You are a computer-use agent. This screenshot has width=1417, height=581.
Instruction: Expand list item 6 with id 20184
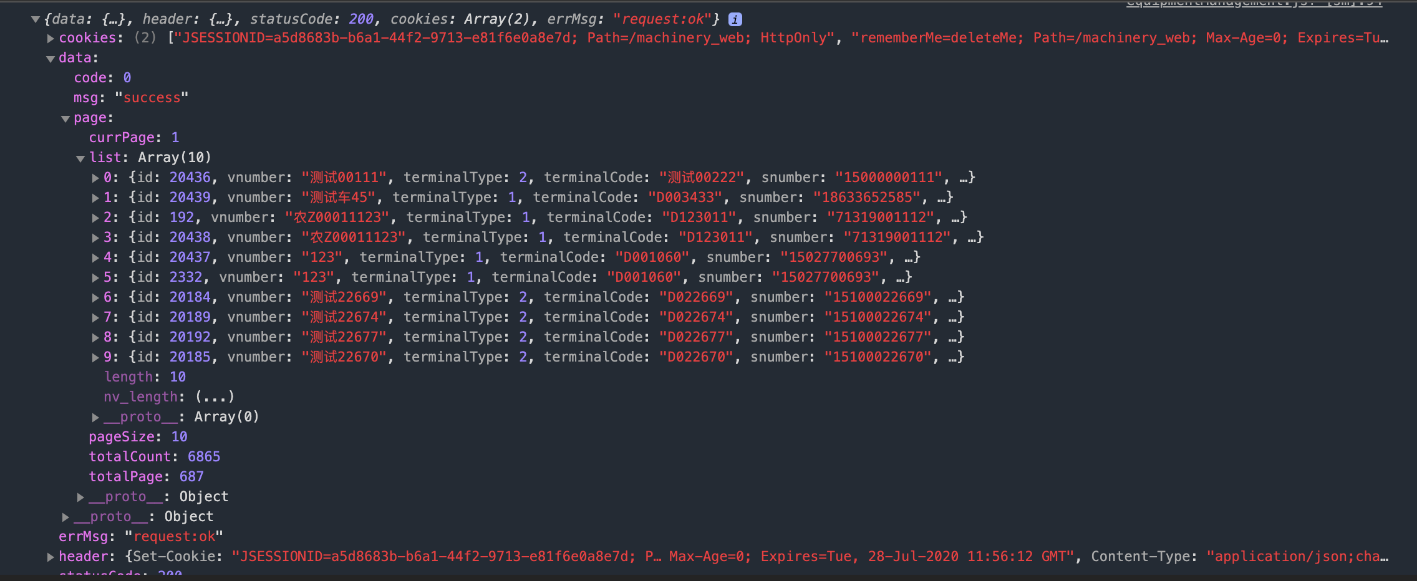click(x=95, y=298)
